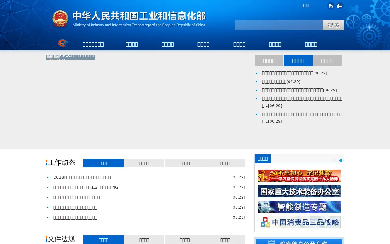Click the news list icon beside RSS

pyautogui.click(x=340, y=6)
